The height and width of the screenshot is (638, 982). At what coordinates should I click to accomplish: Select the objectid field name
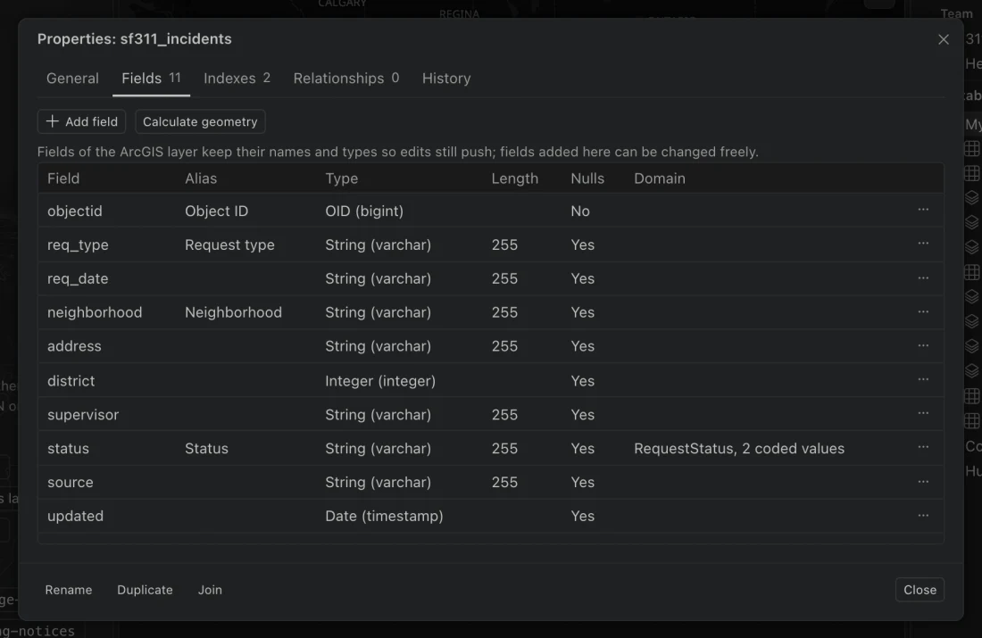click(x=74, y=211)
